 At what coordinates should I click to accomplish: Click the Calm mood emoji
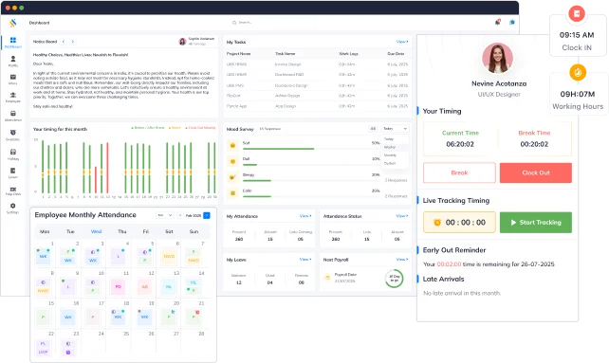tap(232, 192)
